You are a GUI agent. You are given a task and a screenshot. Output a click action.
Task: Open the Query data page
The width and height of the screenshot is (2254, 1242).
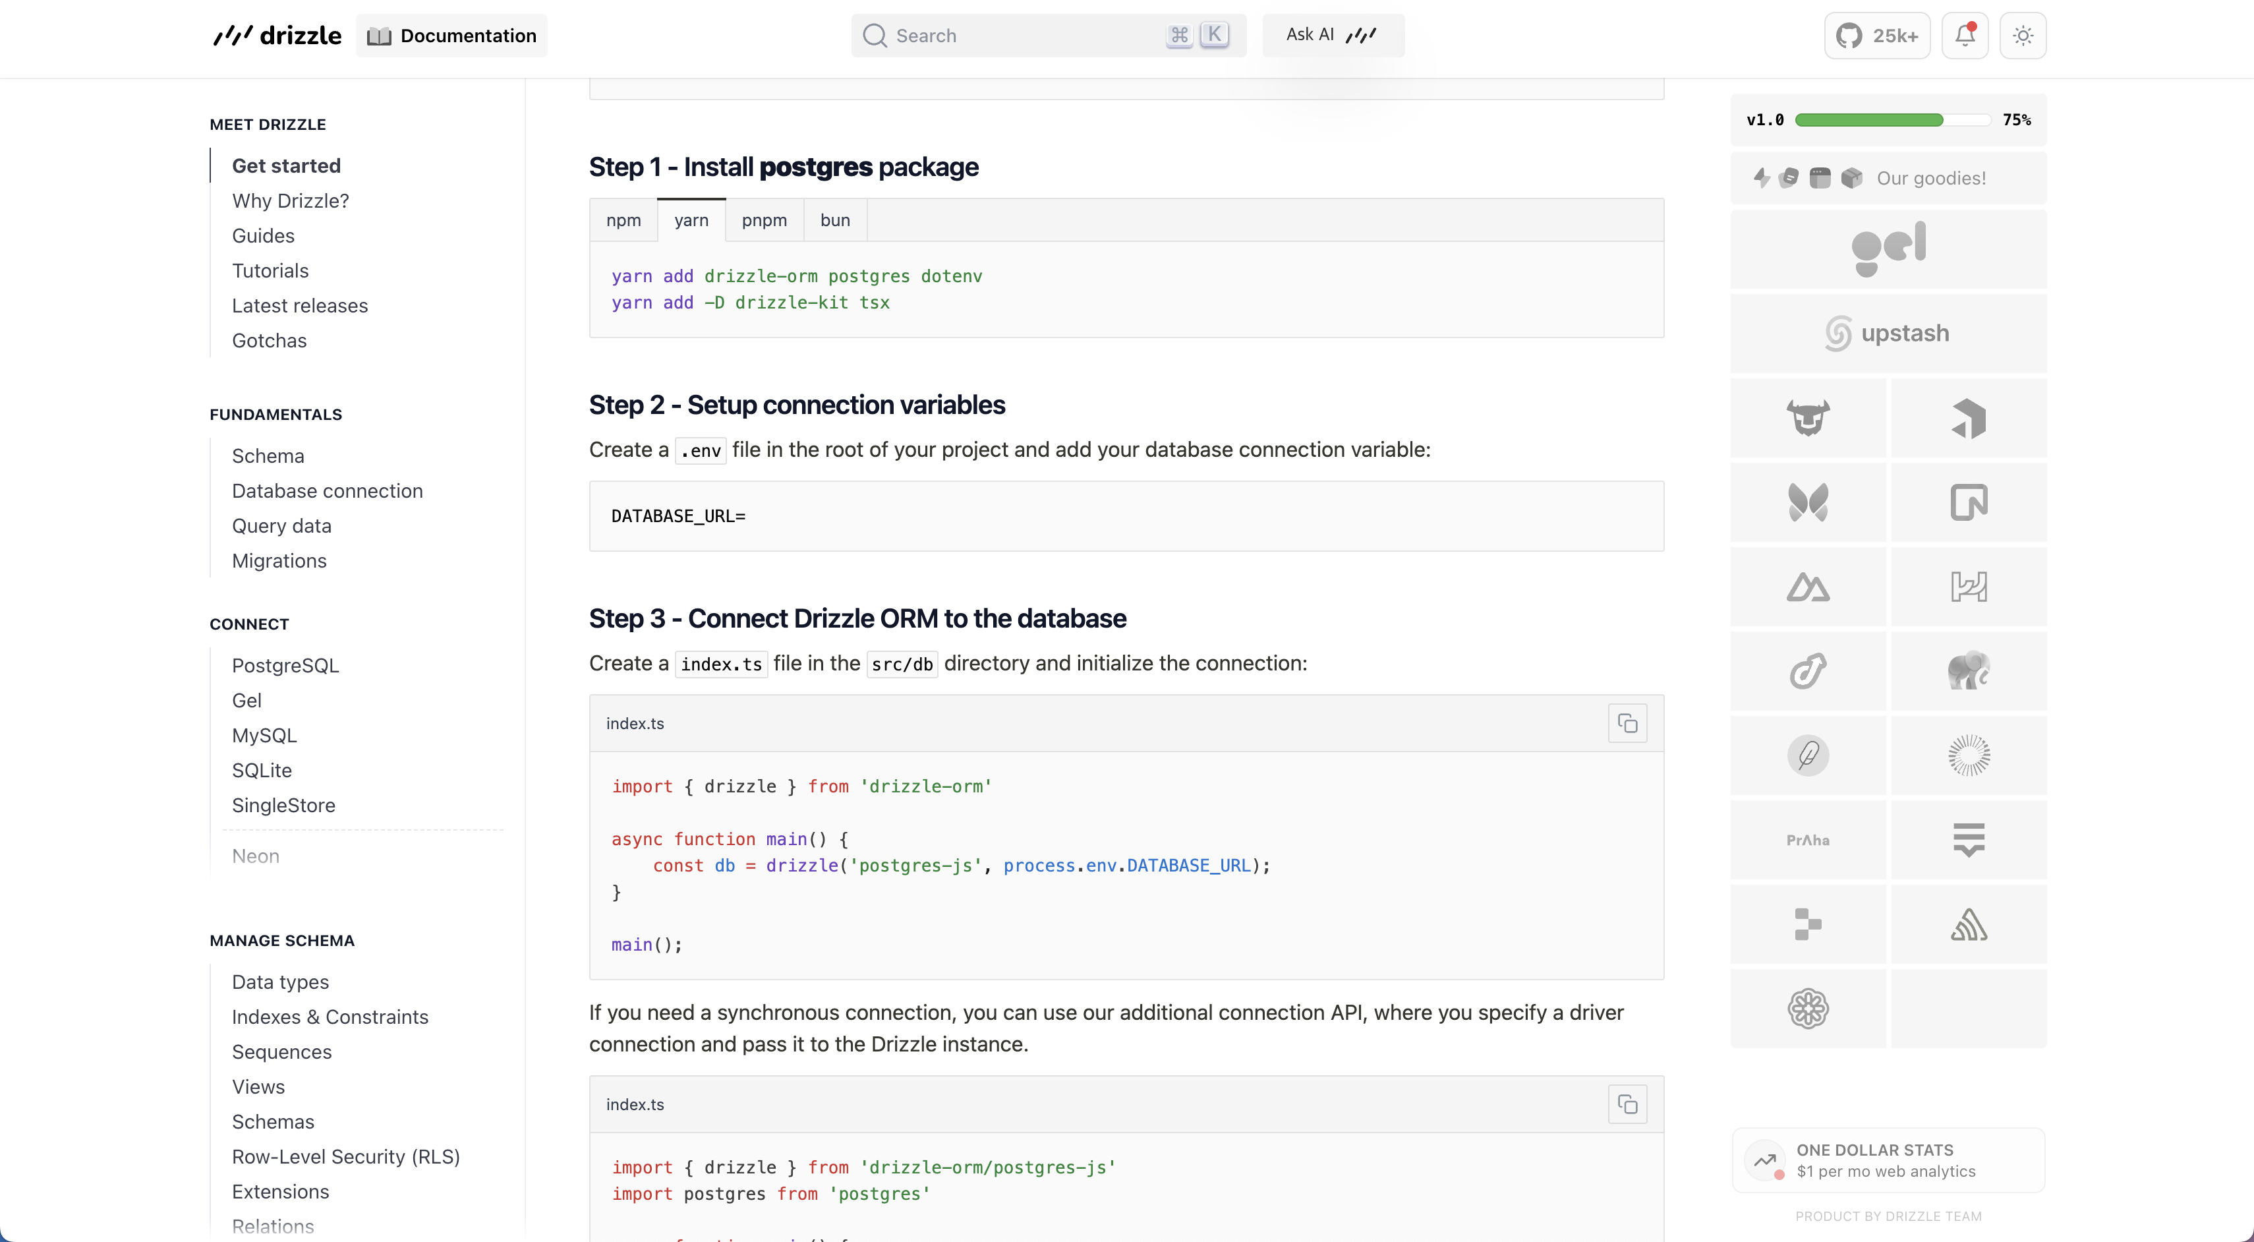coord(282,526)
